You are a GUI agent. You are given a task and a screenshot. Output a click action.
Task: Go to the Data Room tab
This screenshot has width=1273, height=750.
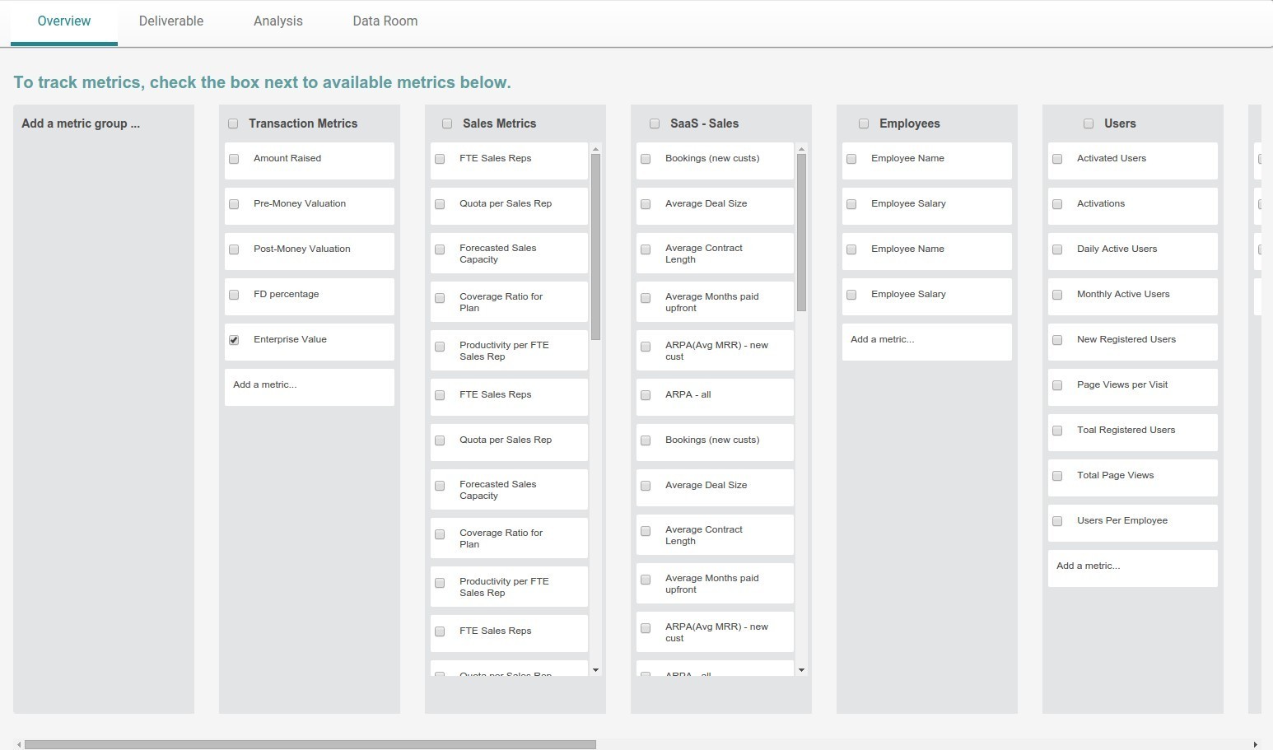(385, 21)
